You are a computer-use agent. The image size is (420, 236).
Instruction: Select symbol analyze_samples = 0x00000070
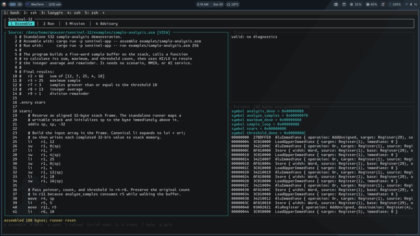(x=269, y=116)
